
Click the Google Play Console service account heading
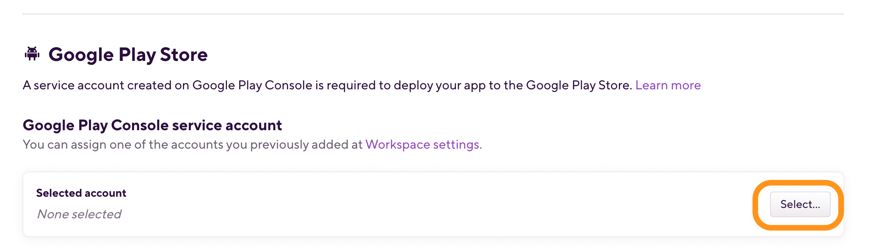click(152, 125)
